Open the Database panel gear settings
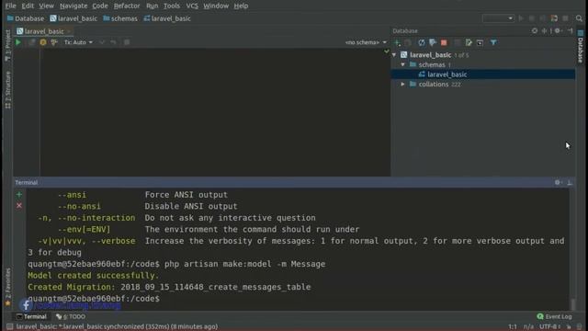This screenshot has width=588, height=331. [x=558, y=30]
